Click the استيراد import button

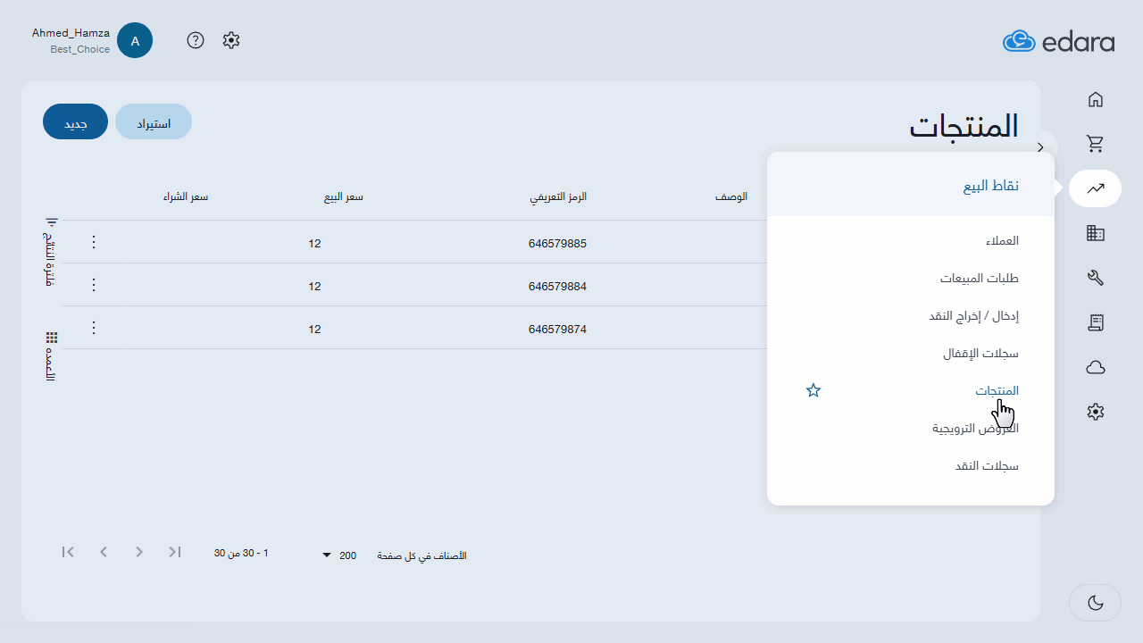click(154, 122)
